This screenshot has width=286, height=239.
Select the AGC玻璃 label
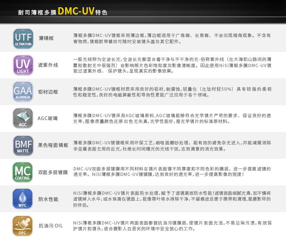(47, 118)
